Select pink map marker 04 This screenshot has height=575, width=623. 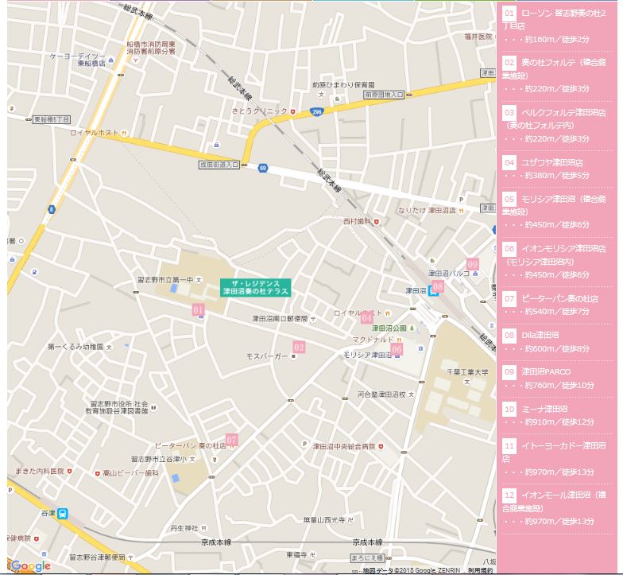[x=366, y=318]
